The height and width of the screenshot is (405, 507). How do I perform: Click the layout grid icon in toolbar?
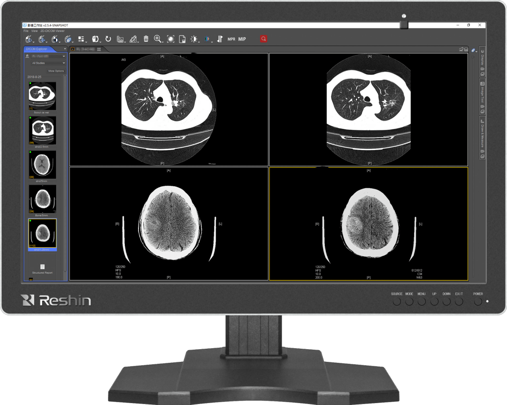81,39
